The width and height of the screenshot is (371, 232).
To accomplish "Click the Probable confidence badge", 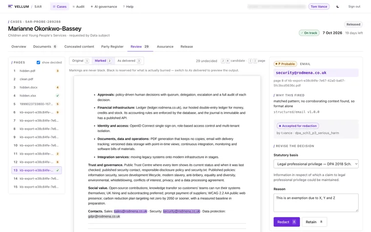I will coord(286,64).
